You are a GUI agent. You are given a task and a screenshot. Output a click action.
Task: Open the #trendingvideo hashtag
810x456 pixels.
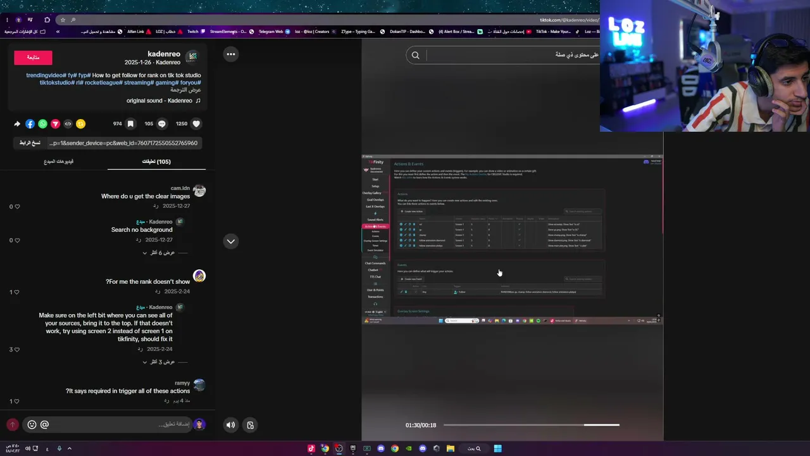point(46,75)
